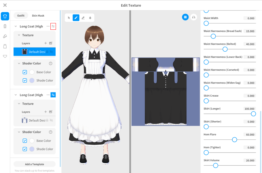The image size is (262, 173).
Task: Collapse the first Long Coat section
Action: (16, 27)
